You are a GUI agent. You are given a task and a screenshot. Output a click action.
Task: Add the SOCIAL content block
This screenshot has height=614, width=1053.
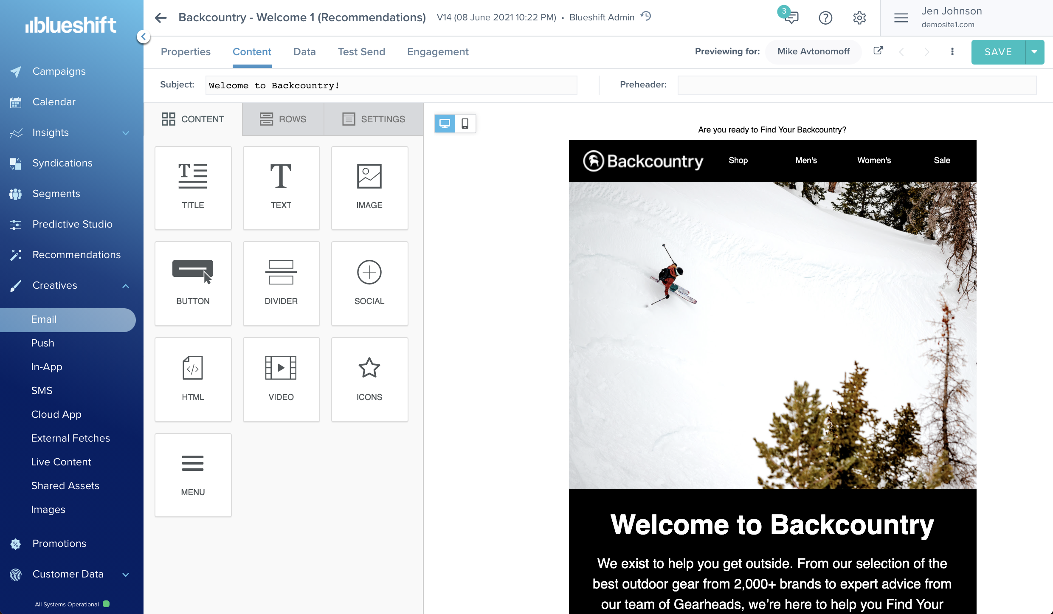pyautogui.click(x=369, y=284)
